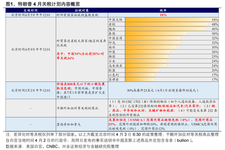
Task: Click the 54% value for 中国大陆
Action: [215, 20]
